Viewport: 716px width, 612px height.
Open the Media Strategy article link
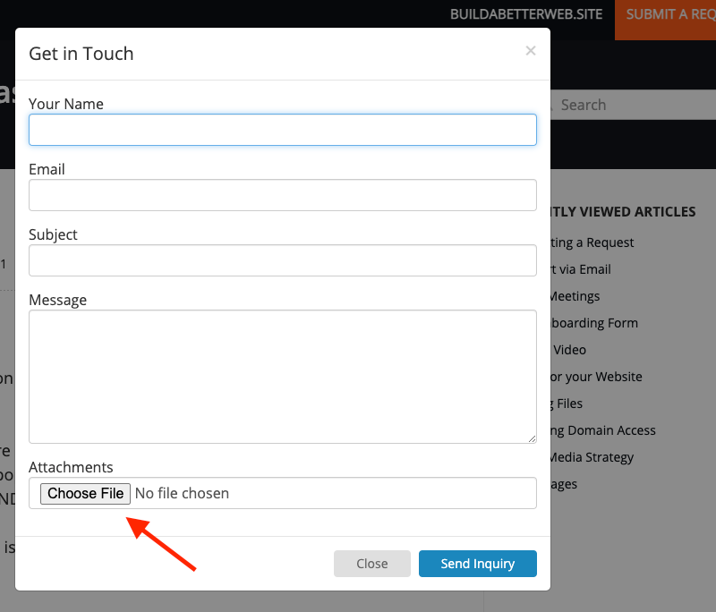coord(591,457)
